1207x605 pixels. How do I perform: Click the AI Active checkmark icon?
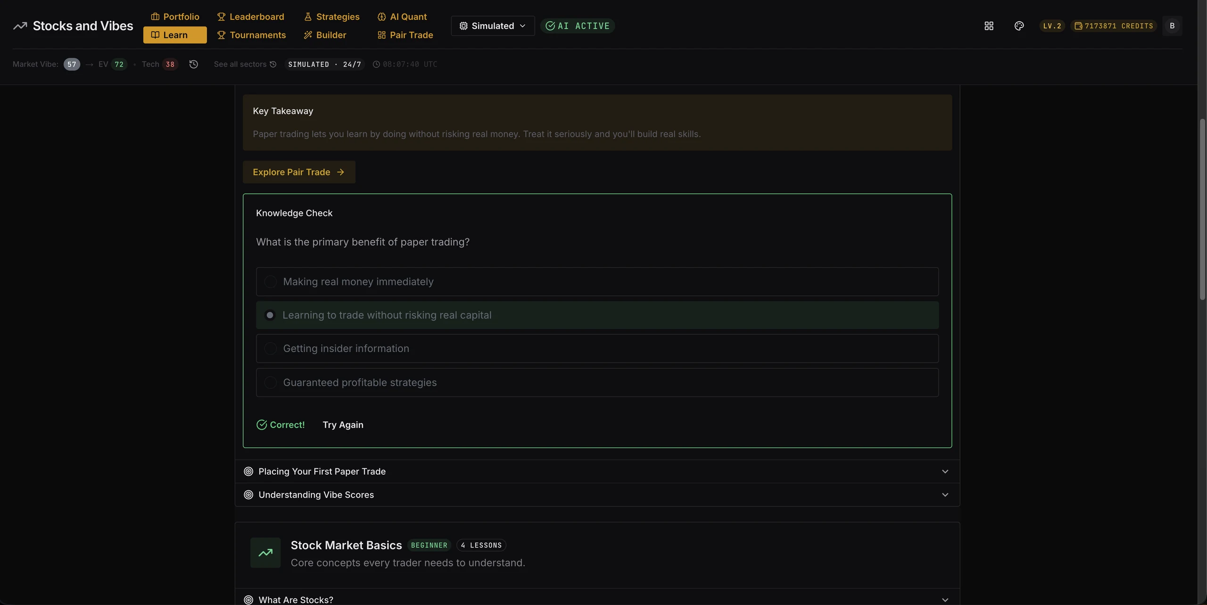tap(550, 26)
